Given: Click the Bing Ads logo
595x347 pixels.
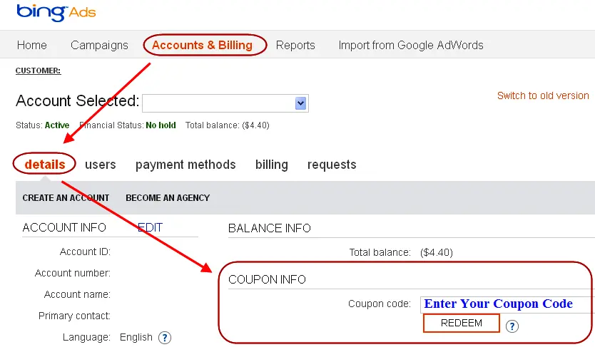Looking at the screenshot, I should 56,13.
